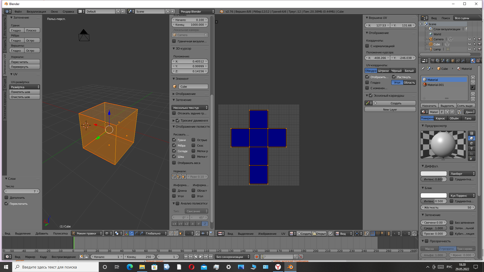The width and height of the screenshot is (484, 272).
Task: Expand the Camera tree node
Action: tap(426, 39)
